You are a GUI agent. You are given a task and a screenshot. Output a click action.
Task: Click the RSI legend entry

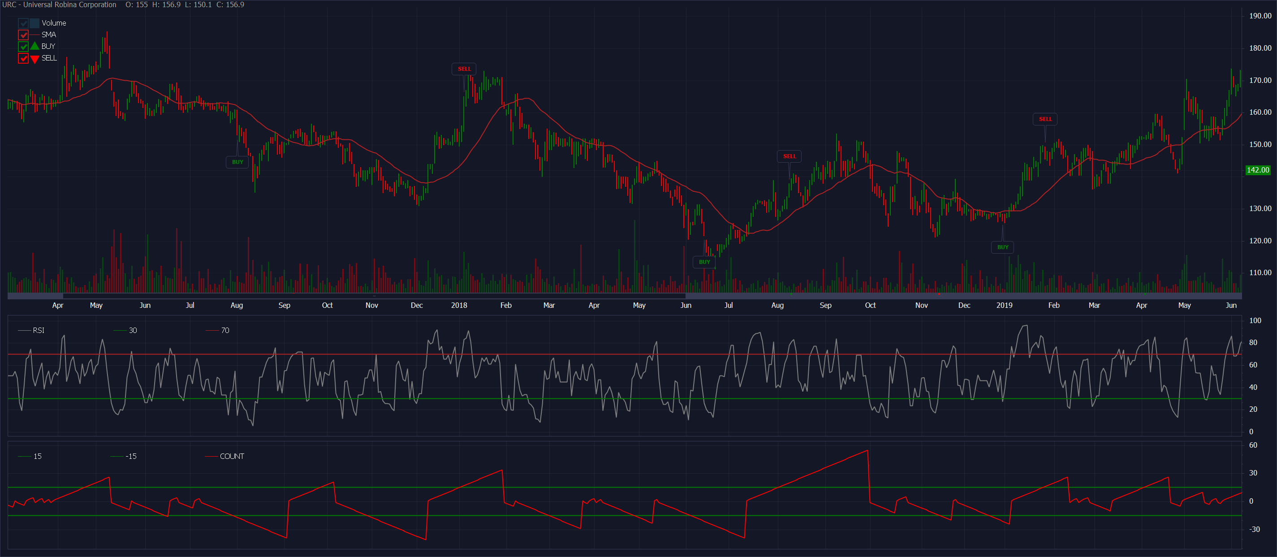(38, 330)
